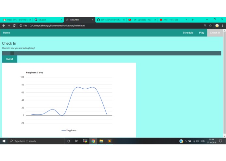
Task: Open Sublime Text from the taskbar
Action: click(x=109, y=141)
